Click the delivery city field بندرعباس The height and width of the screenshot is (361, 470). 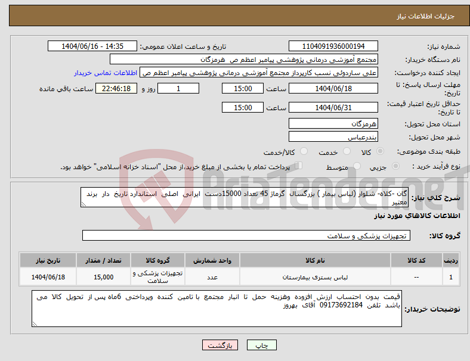point(333,137)
